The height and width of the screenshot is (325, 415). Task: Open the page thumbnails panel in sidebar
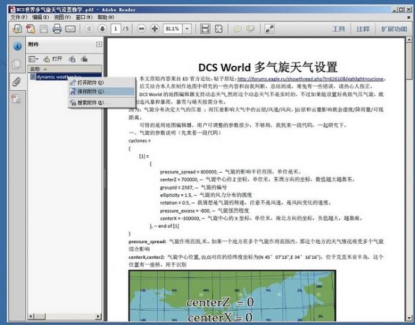tap(16, 64)
